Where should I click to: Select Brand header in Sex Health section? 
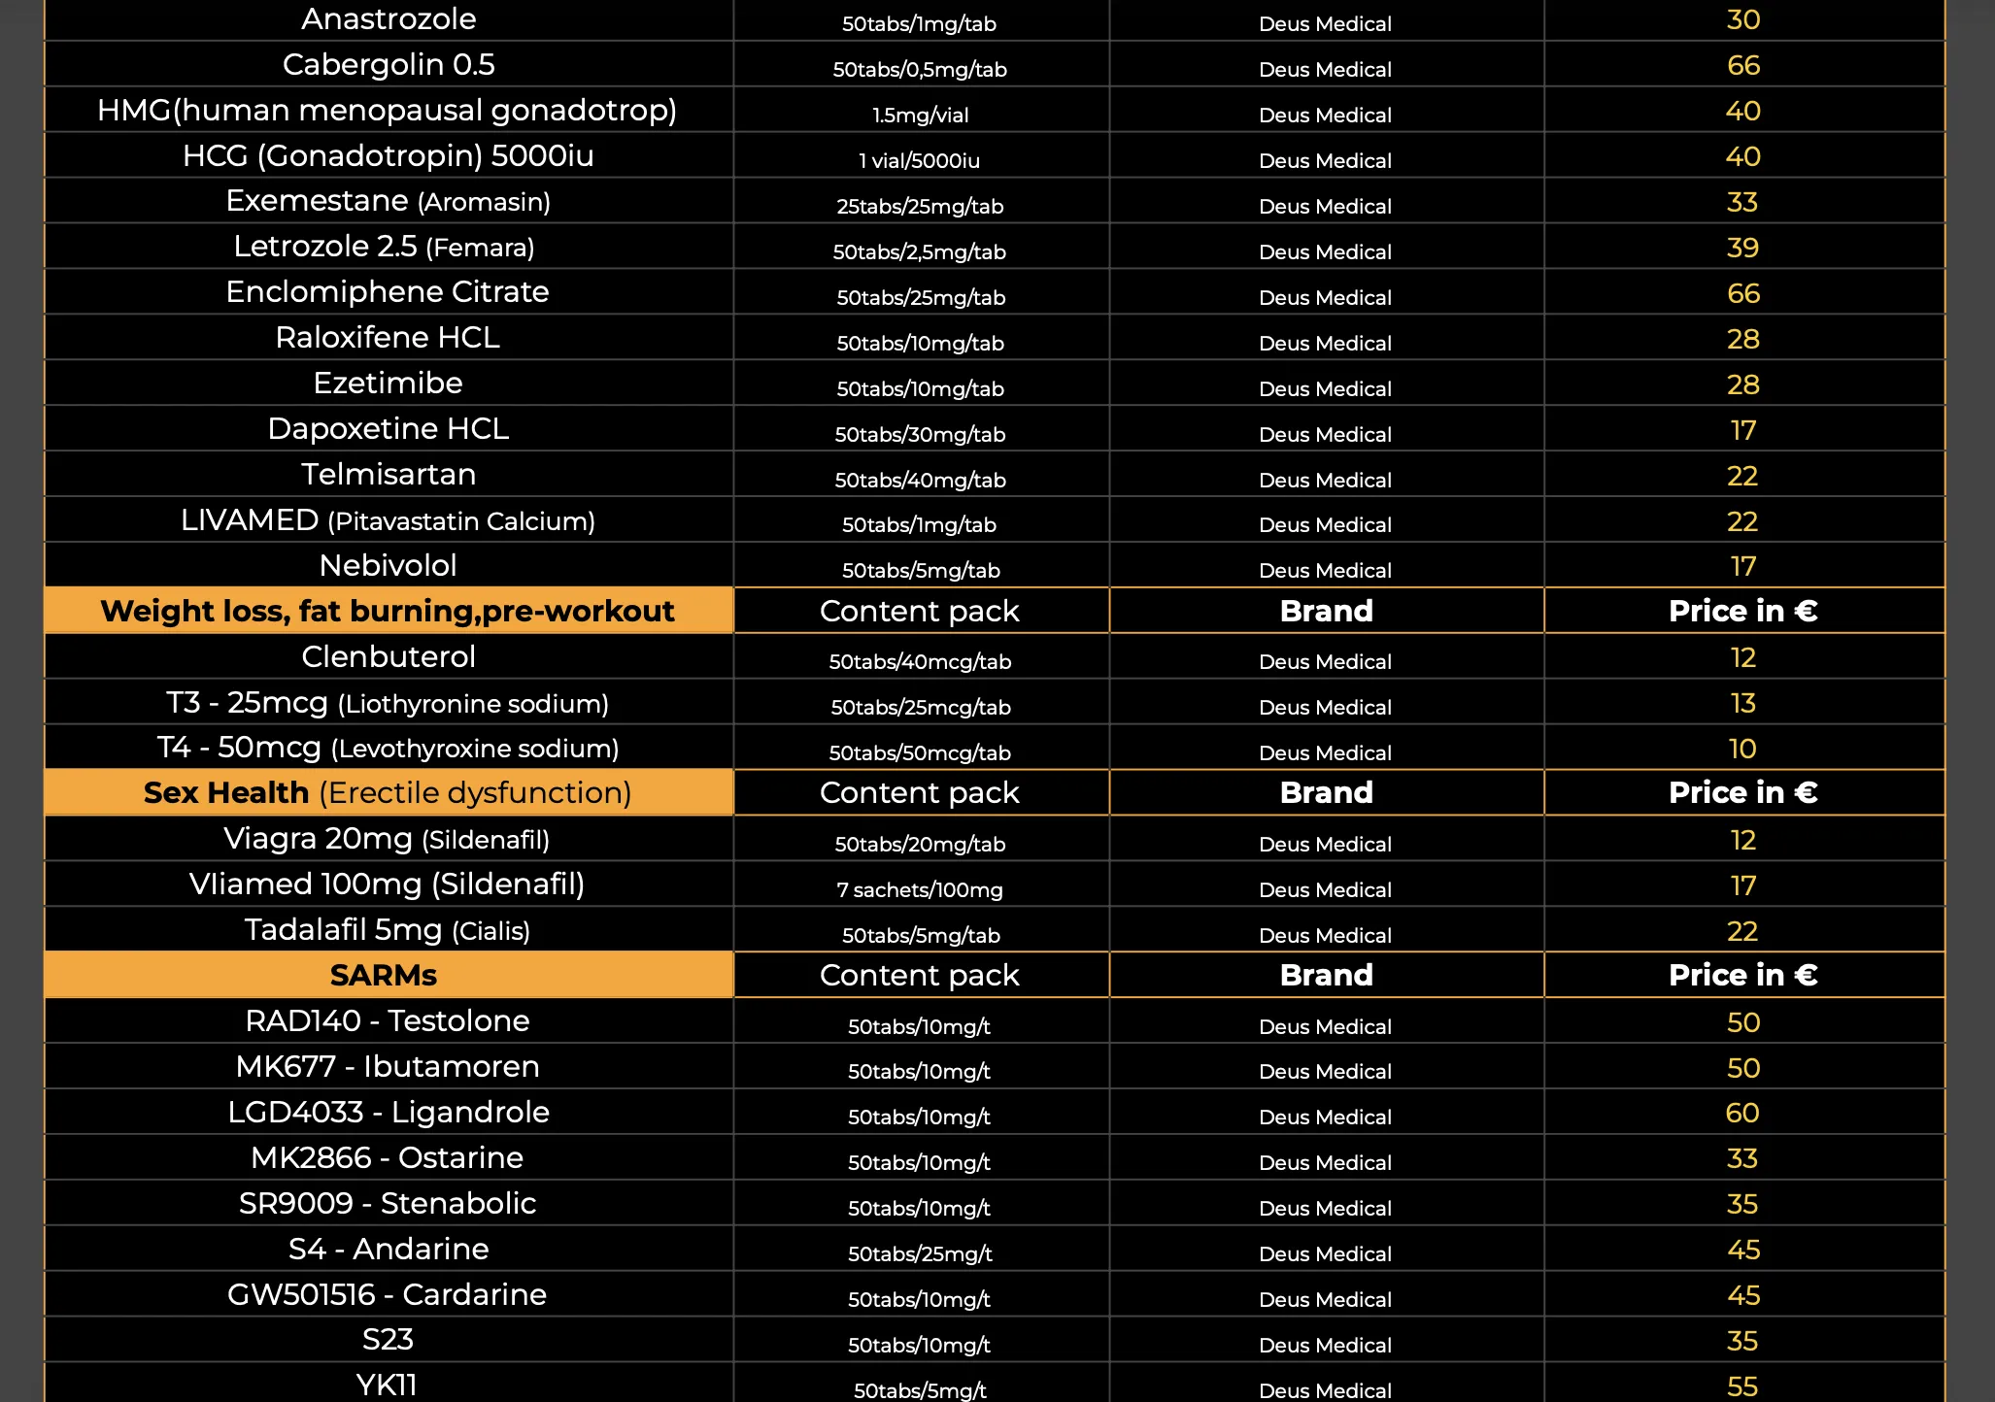pos(1327,793)
